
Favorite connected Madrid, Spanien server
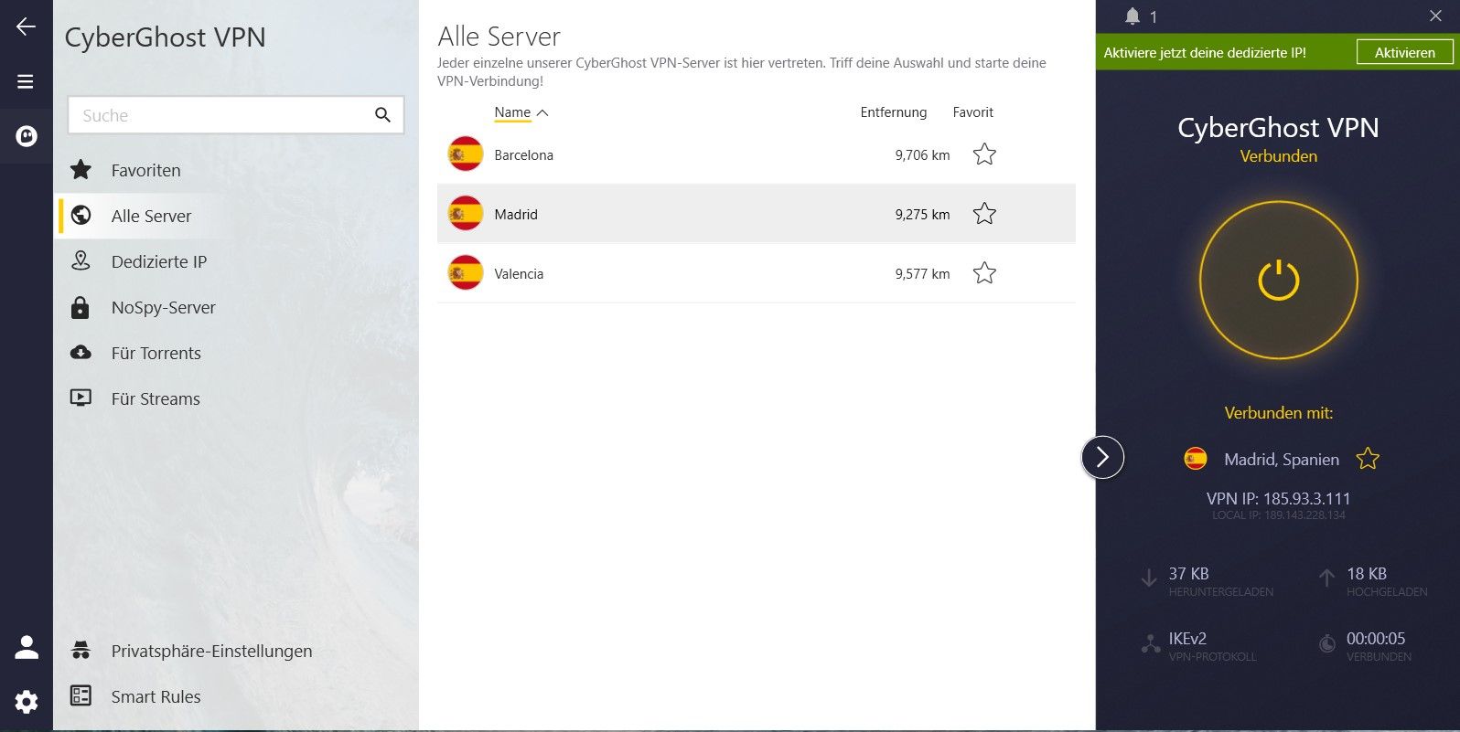tap(1368, 459)
